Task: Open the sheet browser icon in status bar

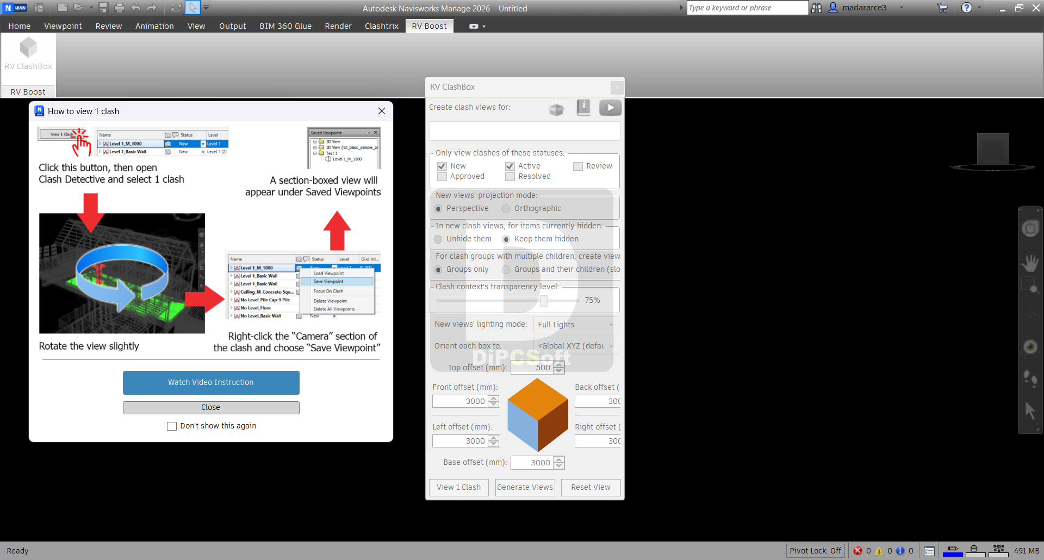Action: (929, 551)
